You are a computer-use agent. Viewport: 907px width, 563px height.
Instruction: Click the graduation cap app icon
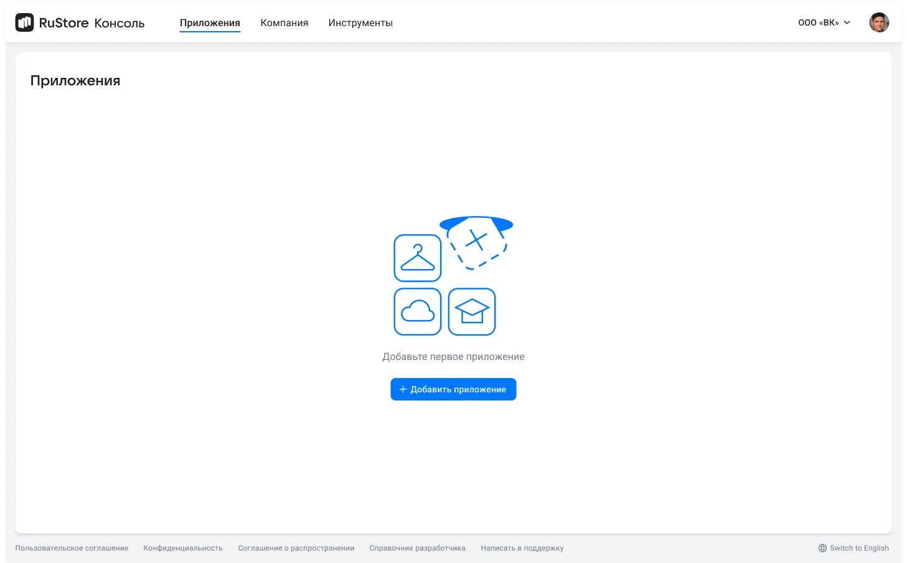click(472, 311)
